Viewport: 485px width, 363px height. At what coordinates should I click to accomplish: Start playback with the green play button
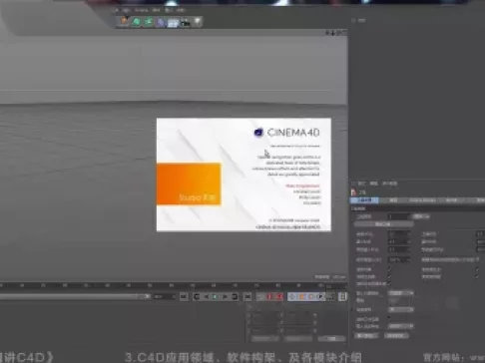point(216,296)
